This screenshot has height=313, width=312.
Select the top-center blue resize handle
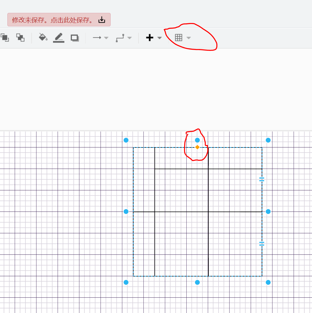[197, 140]
